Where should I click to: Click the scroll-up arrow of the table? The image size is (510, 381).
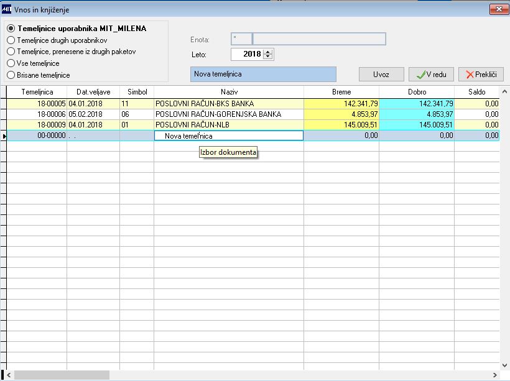coord(504,91)
